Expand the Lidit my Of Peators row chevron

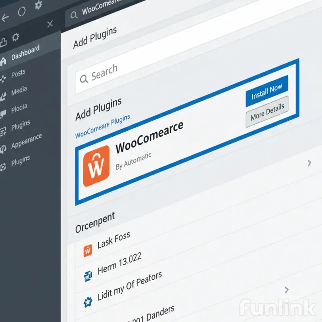(287, 290)
